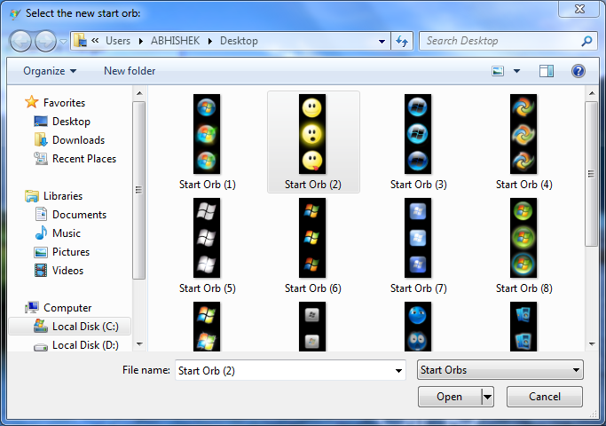Screen dimensions: 606x426
Task: Click down arrow of navigation pane scrollbar
Action: (x=139, y=344)
